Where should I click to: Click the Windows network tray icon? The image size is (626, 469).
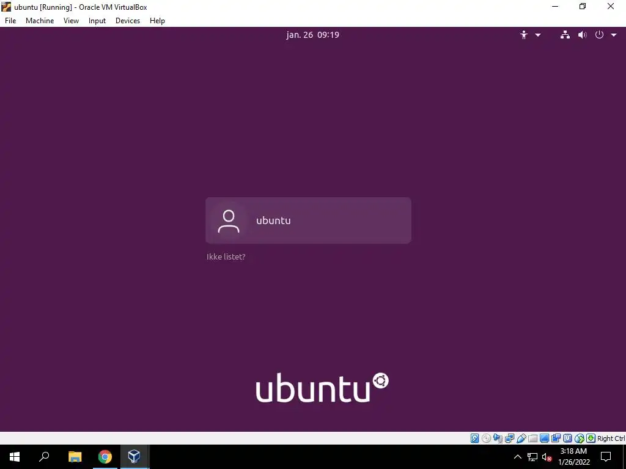532,457
